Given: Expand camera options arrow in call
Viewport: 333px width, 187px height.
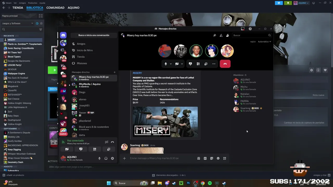Looking at the screenshot, I should 182,64.
